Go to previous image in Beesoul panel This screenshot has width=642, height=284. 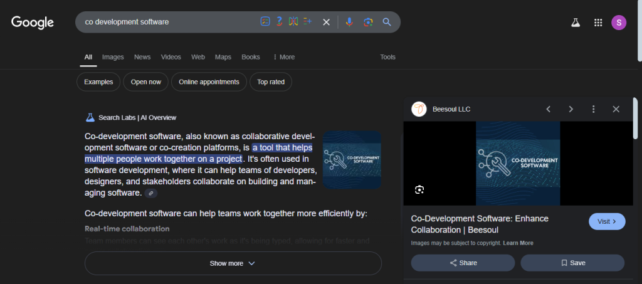click(548, 109)
